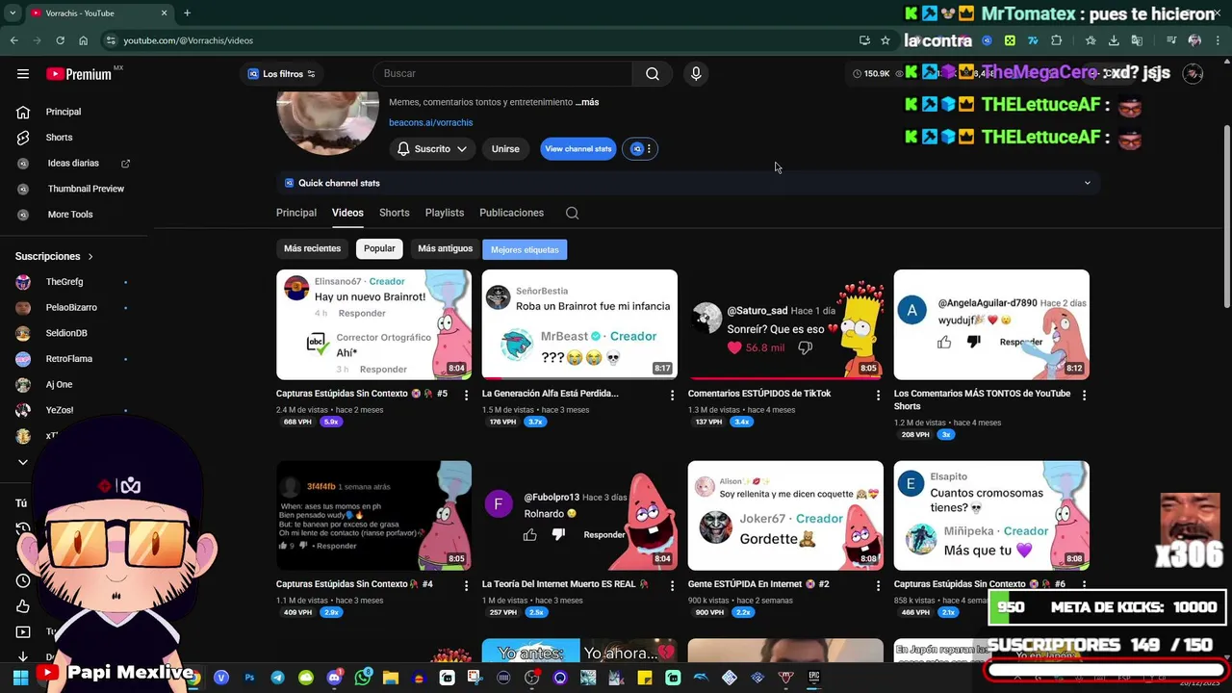Reload the page with the browser refresh icon

(x=60, y=40)
